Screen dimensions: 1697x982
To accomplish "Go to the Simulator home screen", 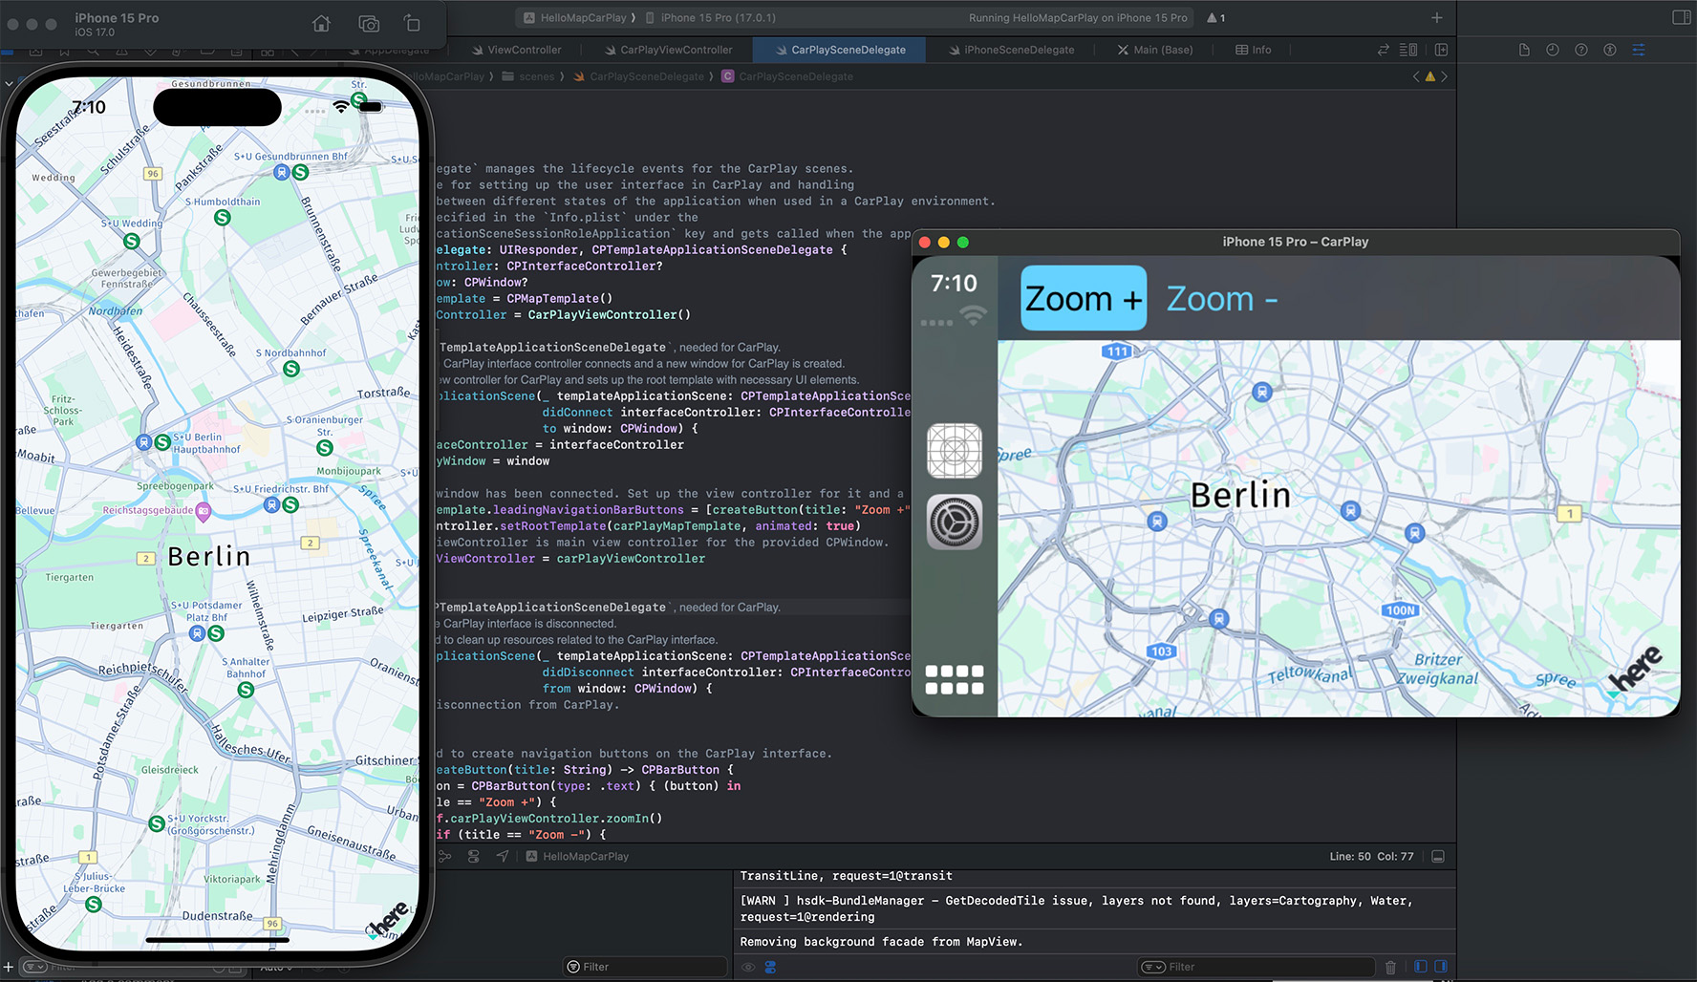I will click(x=321, y=24).
